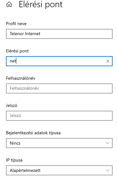Click the Felhasználónév placeholder text

pos(24,88)
